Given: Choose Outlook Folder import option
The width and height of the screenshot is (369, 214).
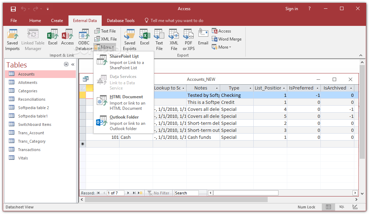Looking at the screenshot, I should [124, 123].
